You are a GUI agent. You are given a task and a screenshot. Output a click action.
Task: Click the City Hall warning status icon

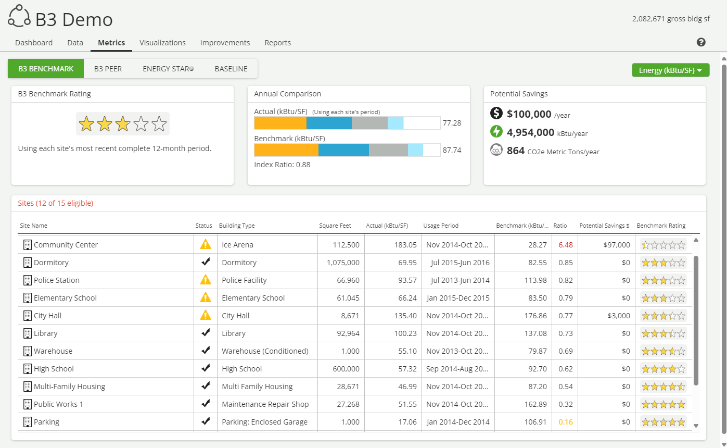coord(206,315)
